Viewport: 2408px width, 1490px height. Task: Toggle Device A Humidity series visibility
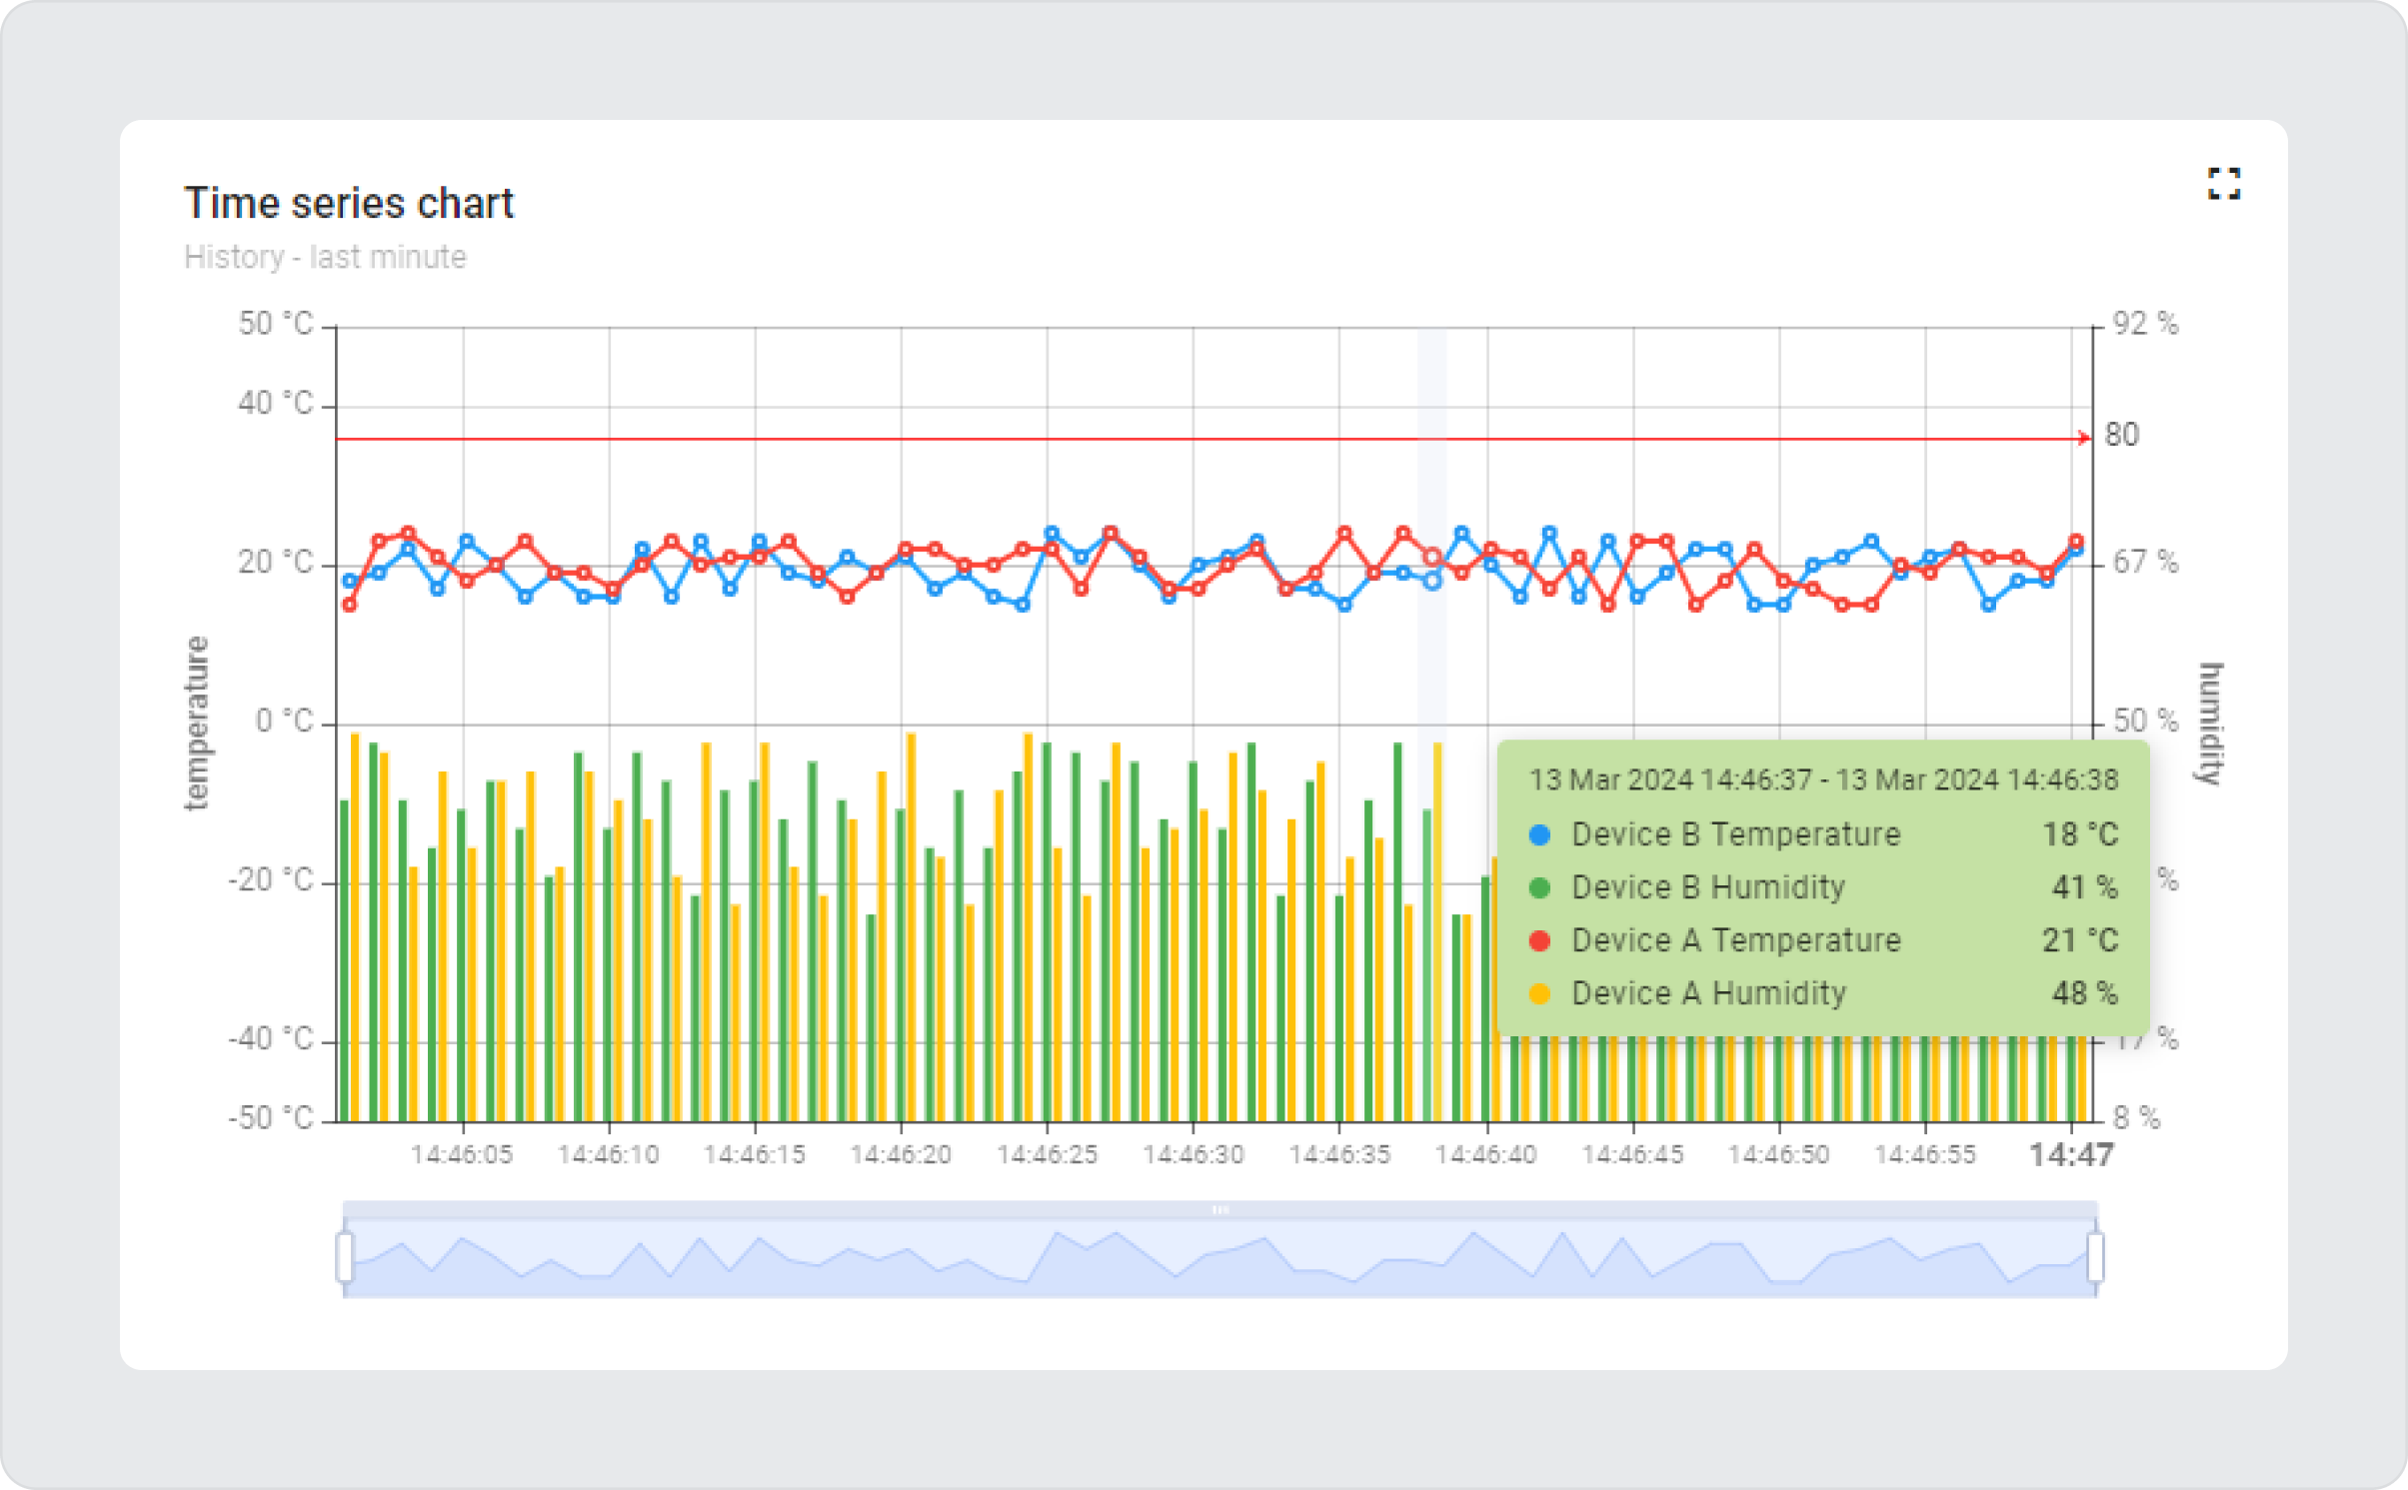pos(1708,992)
